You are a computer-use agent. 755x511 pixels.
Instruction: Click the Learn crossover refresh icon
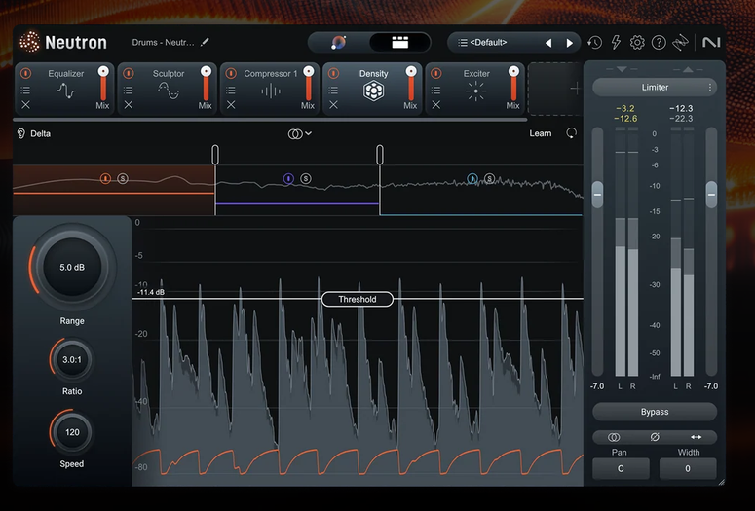571,133
